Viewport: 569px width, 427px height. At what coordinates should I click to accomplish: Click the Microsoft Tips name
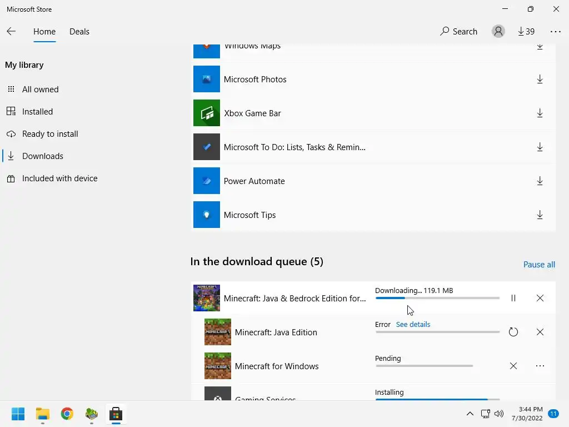249,215
